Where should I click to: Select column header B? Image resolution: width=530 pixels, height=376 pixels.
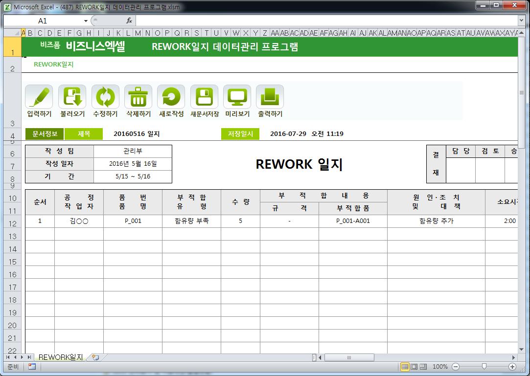tap(30, 33)
